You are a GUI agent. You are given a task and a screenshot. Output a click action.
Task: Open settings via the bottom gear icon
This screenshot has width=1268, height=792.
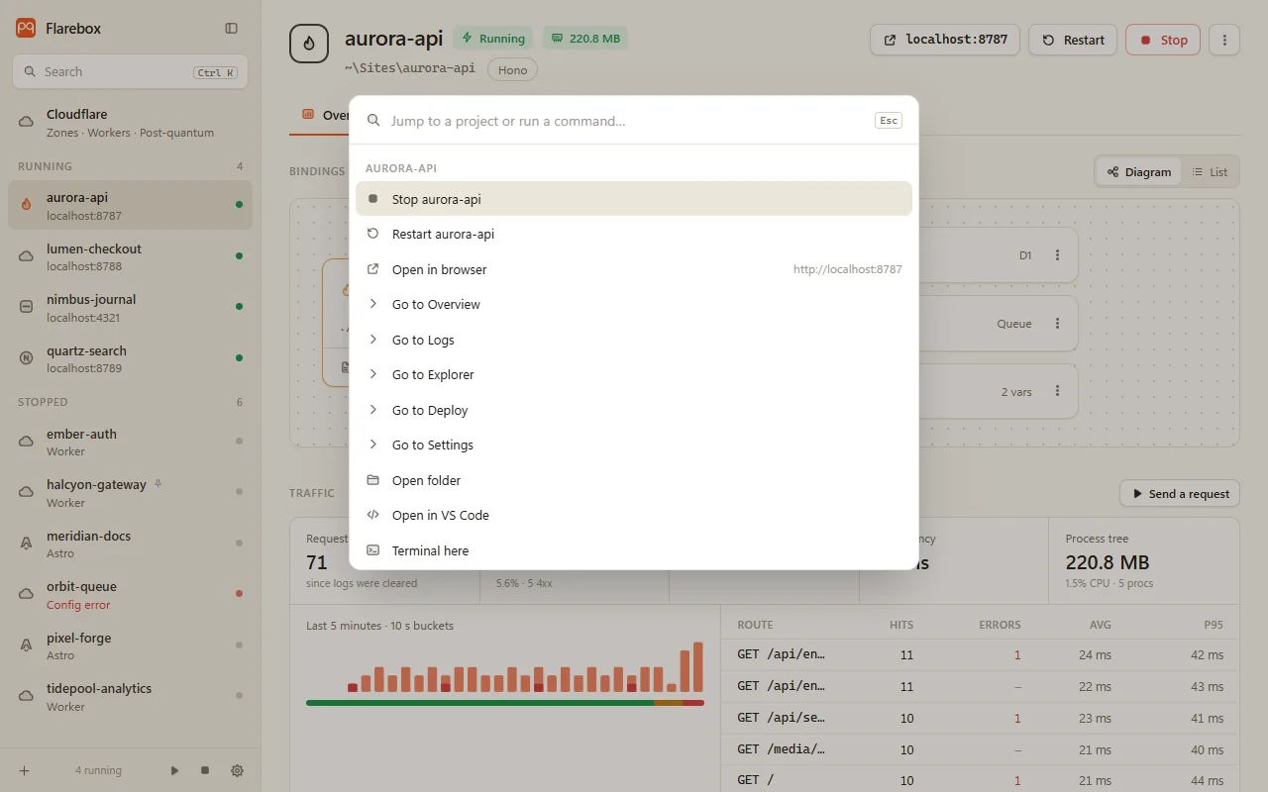point(238,770)
